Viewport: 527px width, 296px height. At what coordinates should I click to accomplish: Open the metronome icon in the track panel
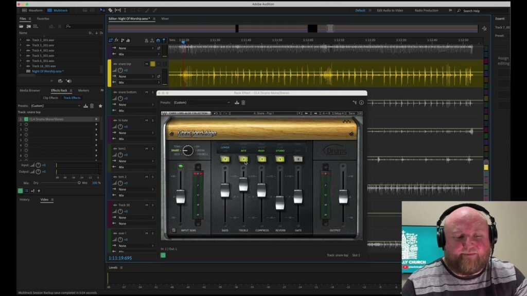pos(147,41)
